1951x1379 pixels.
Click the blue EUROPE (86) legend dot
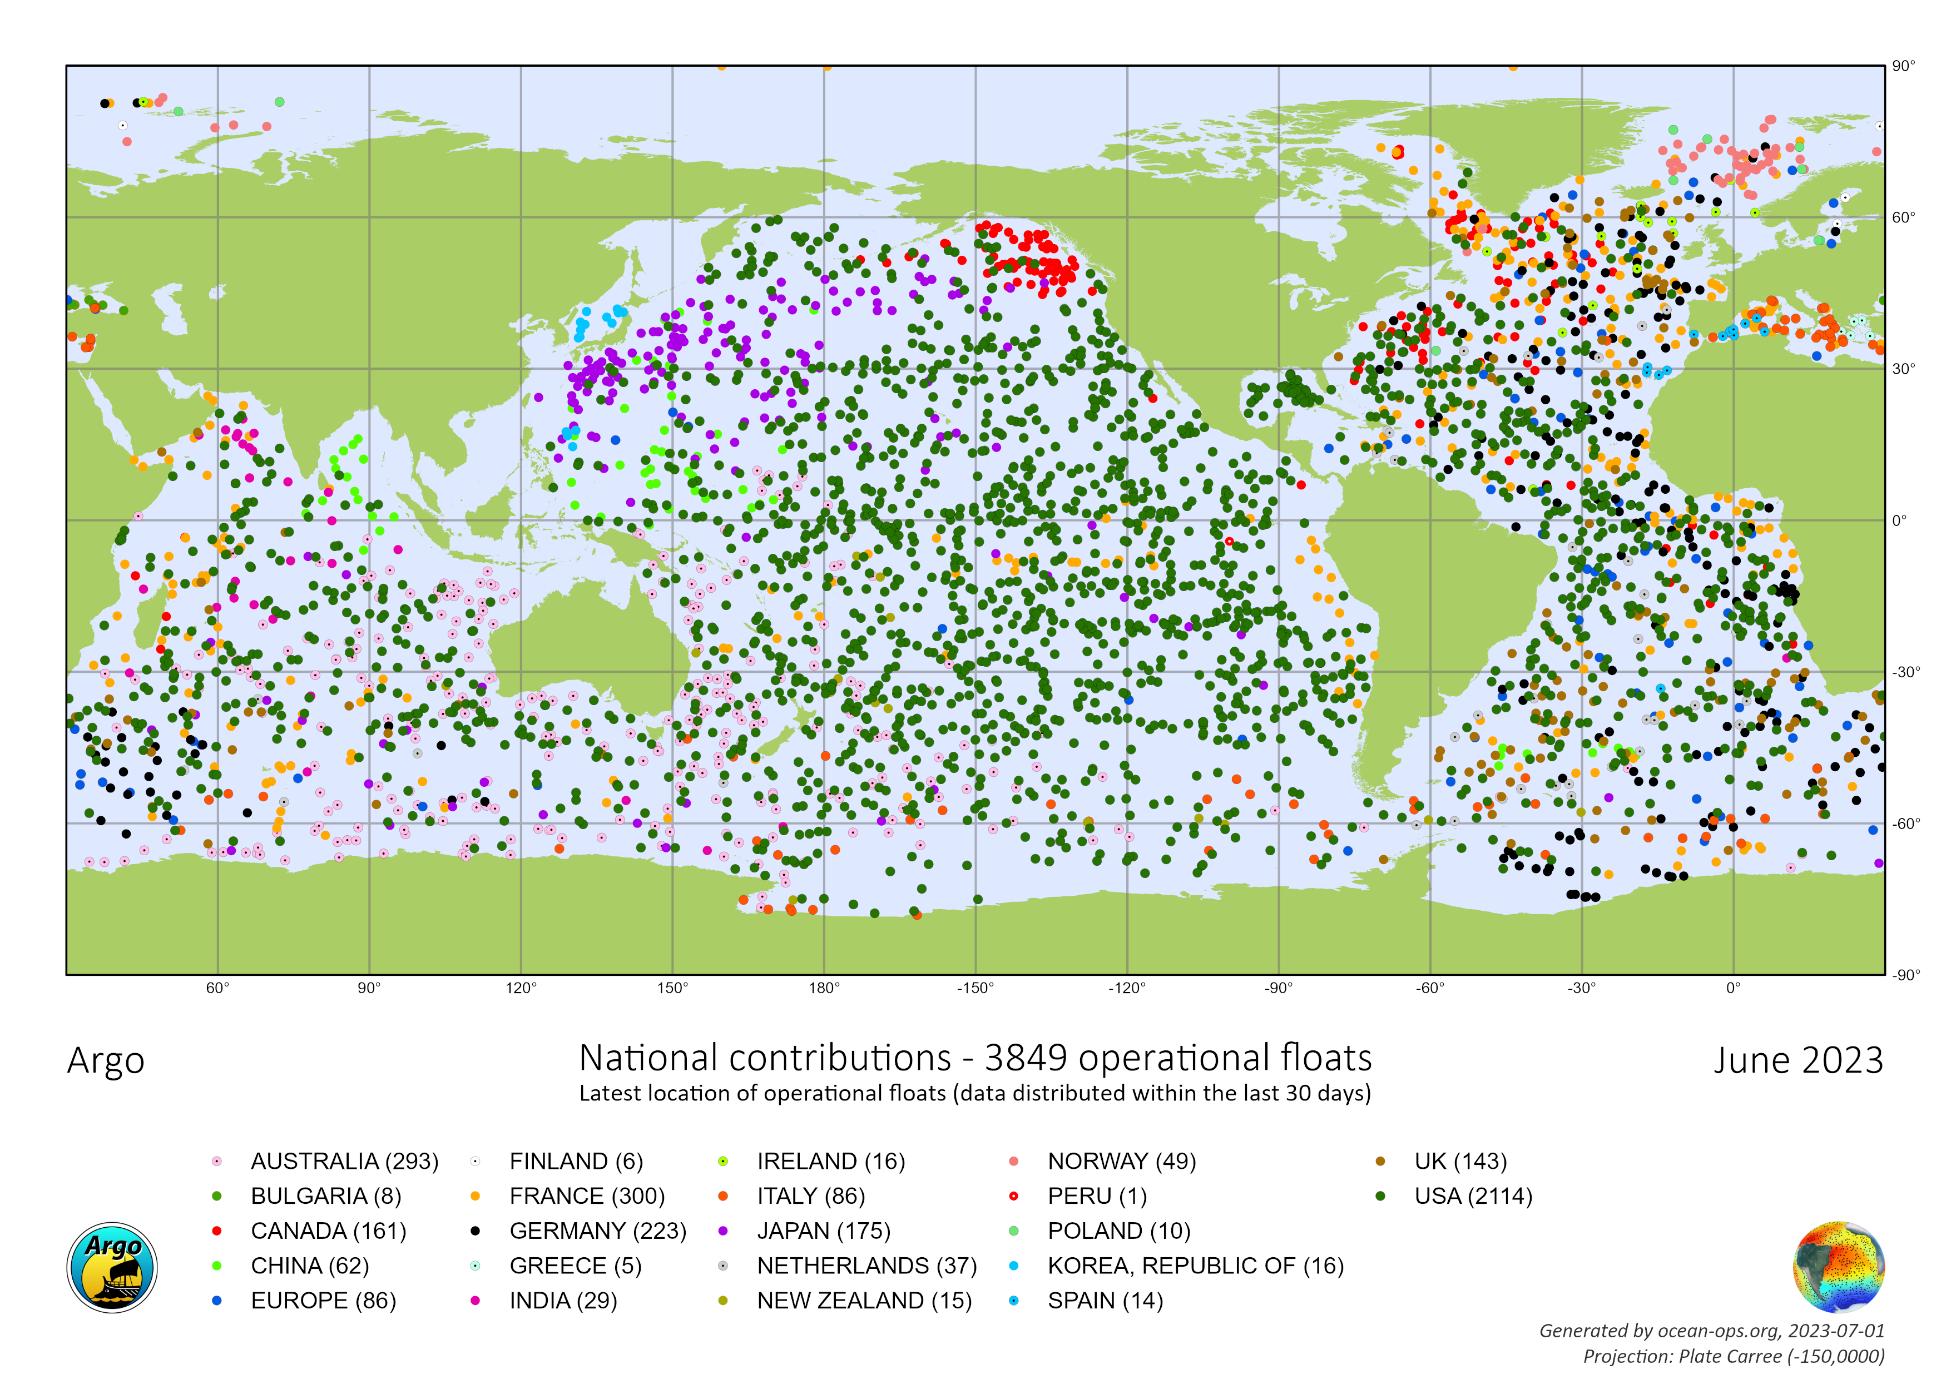[217, 1300]
